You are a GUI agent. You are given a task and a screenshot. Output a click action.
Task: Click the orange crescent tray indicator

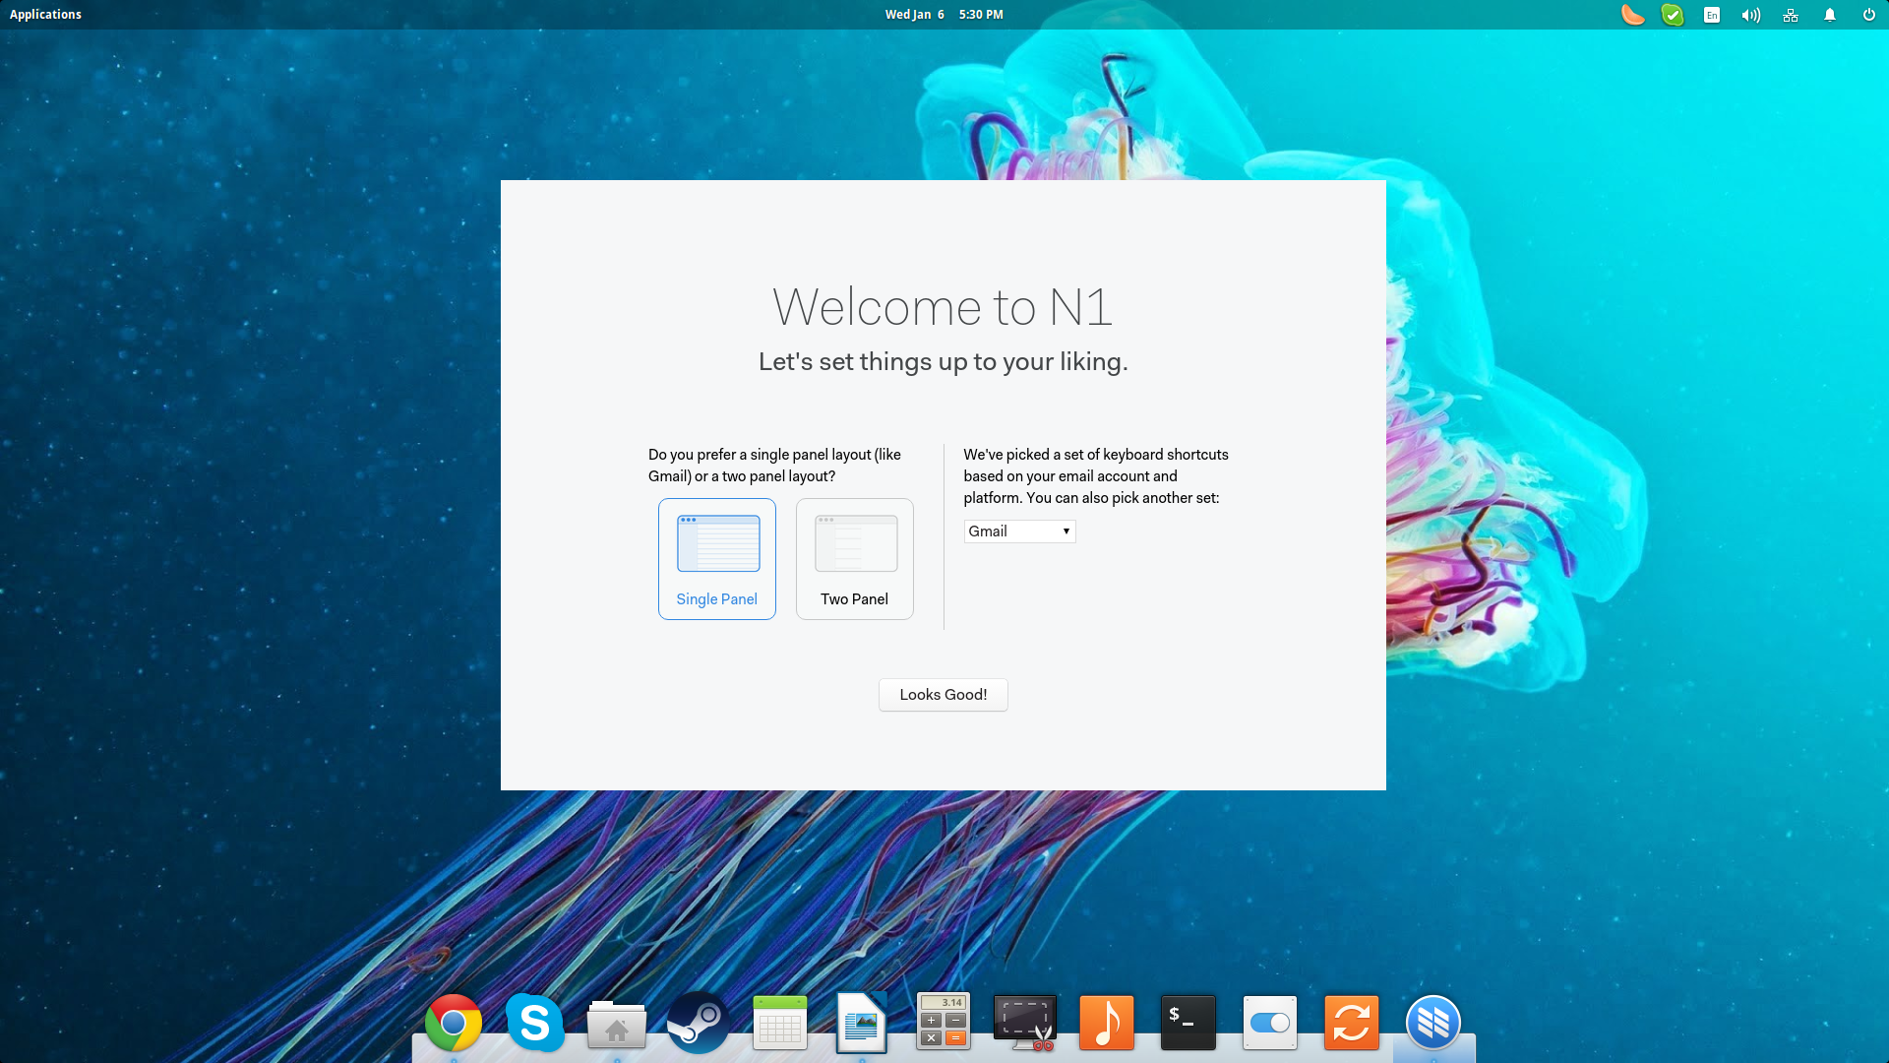(x=1633, y=15)
